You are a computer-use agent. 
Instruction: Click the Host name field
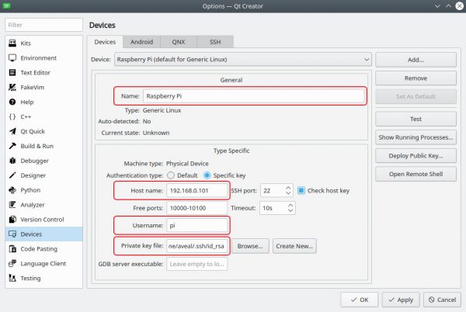pos(196,191)
